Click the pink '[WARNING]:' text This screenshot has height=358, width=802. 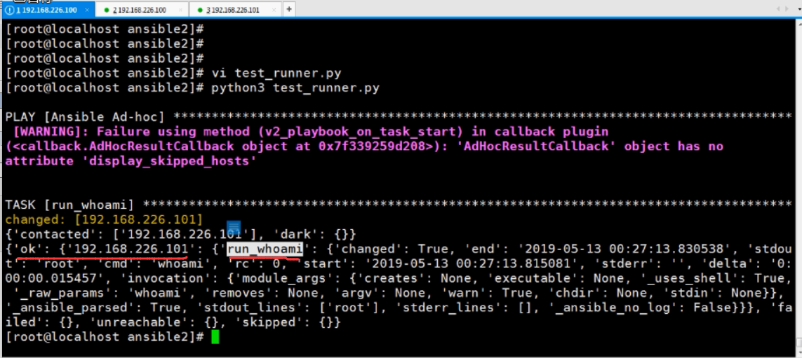[x=52, y=132]
